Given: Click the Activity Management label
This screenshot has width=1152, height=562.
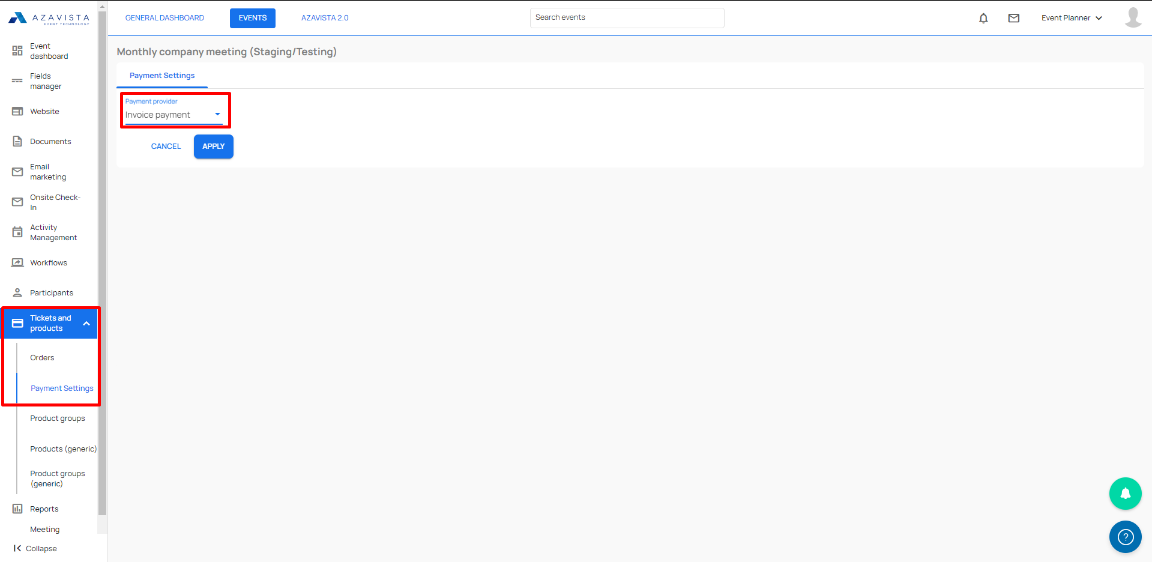Looking at the screenshot, I should pos(53,232).
